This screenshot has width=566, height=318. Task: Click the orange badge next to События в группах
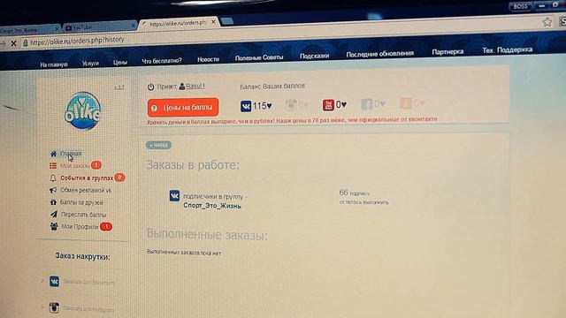[x=119, y=178]
